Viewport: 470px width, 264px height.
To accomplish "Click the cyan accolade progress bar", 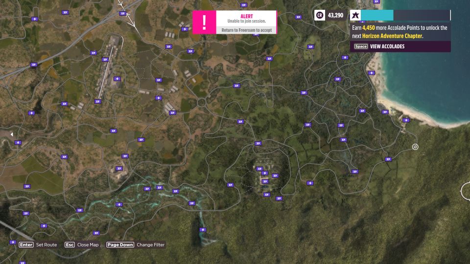I will [x=377, y=15].
